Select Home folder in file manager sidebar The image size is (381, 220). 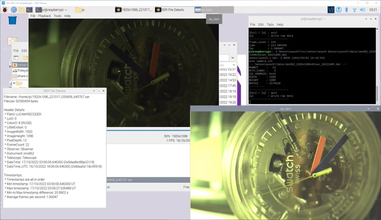pyautogui.click(x=20, y=65)
